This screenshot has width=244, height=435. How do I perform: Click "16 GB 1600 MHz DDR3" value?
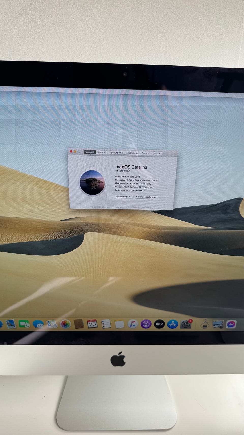pos(140,184)
